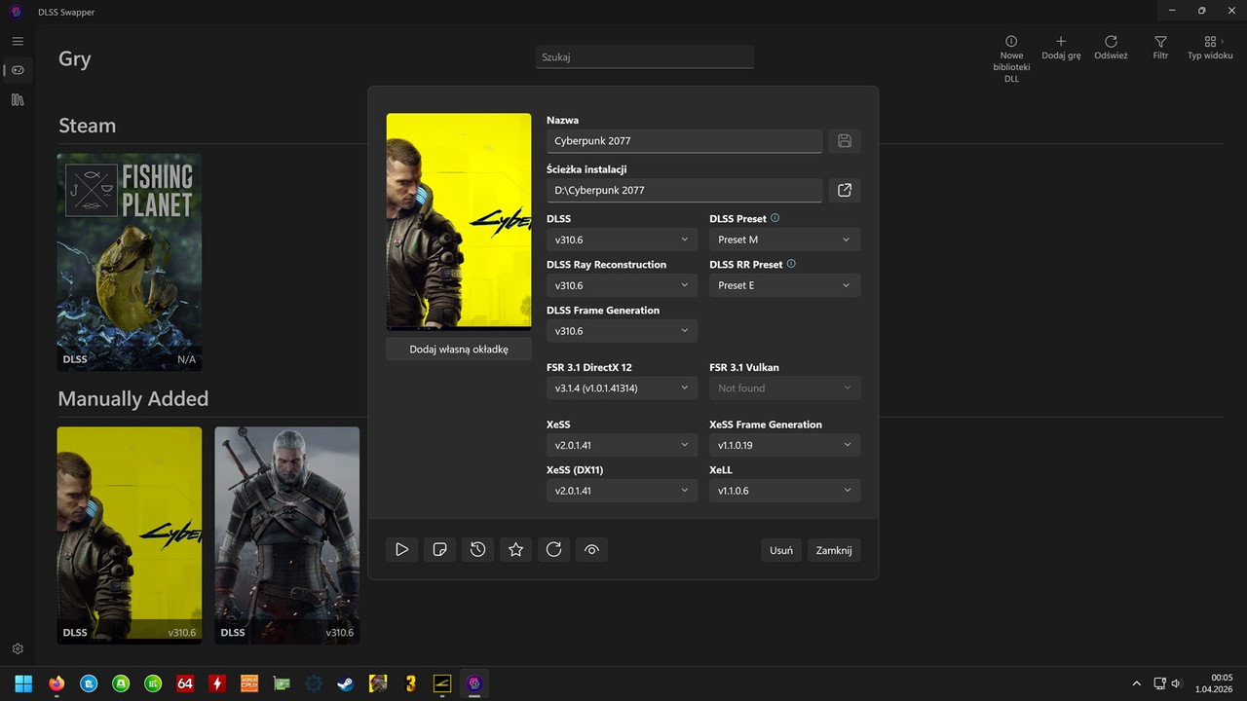Screen dimensions: 1247x701
Task: Open install folder via external link icon
Action: 845,190
